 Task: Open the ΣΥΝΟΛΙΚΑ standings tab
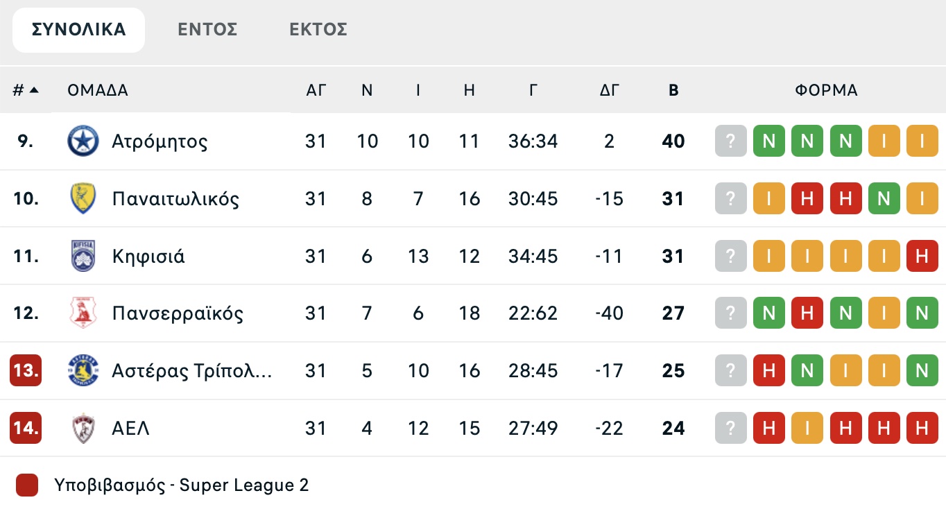[x=79, y=30]
